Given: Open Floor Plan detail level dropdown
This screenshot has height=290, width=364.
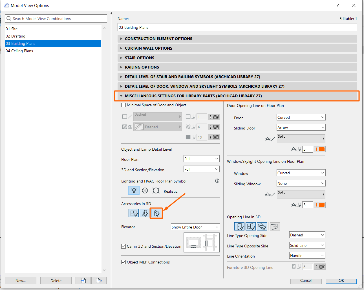Looking at the screenshot, I should pos(202,159).
